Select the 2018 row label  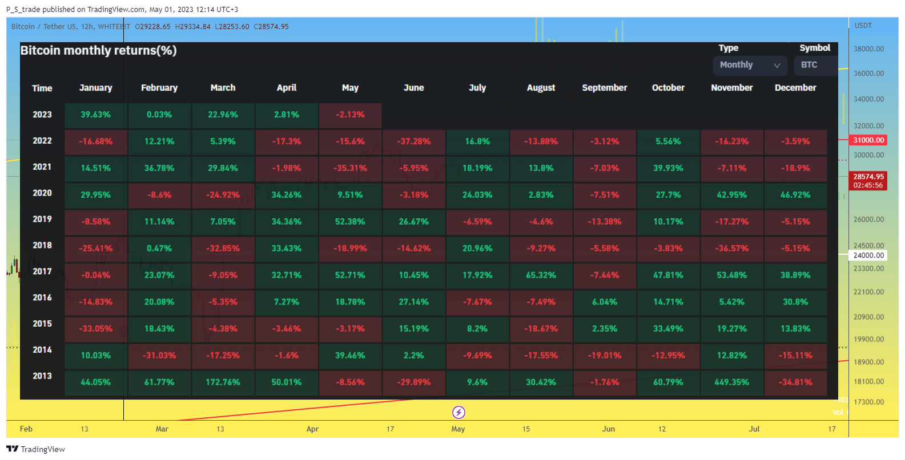(42, 246)
